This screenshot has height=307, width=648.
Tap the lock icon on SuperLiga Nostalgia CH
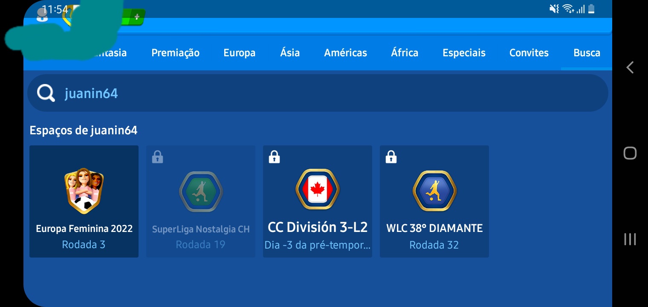coord(157,157)
